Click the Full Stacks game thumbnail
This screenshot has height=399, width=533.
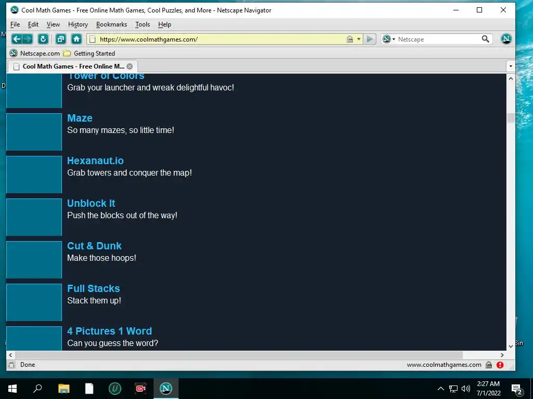[x=34, y=302]
